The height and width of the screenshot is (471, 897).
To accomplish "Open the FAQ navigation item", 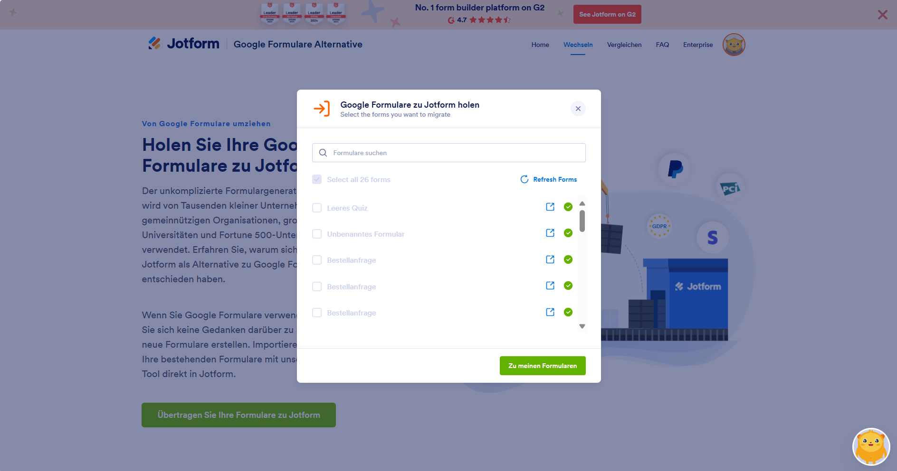I will (662, 45).
